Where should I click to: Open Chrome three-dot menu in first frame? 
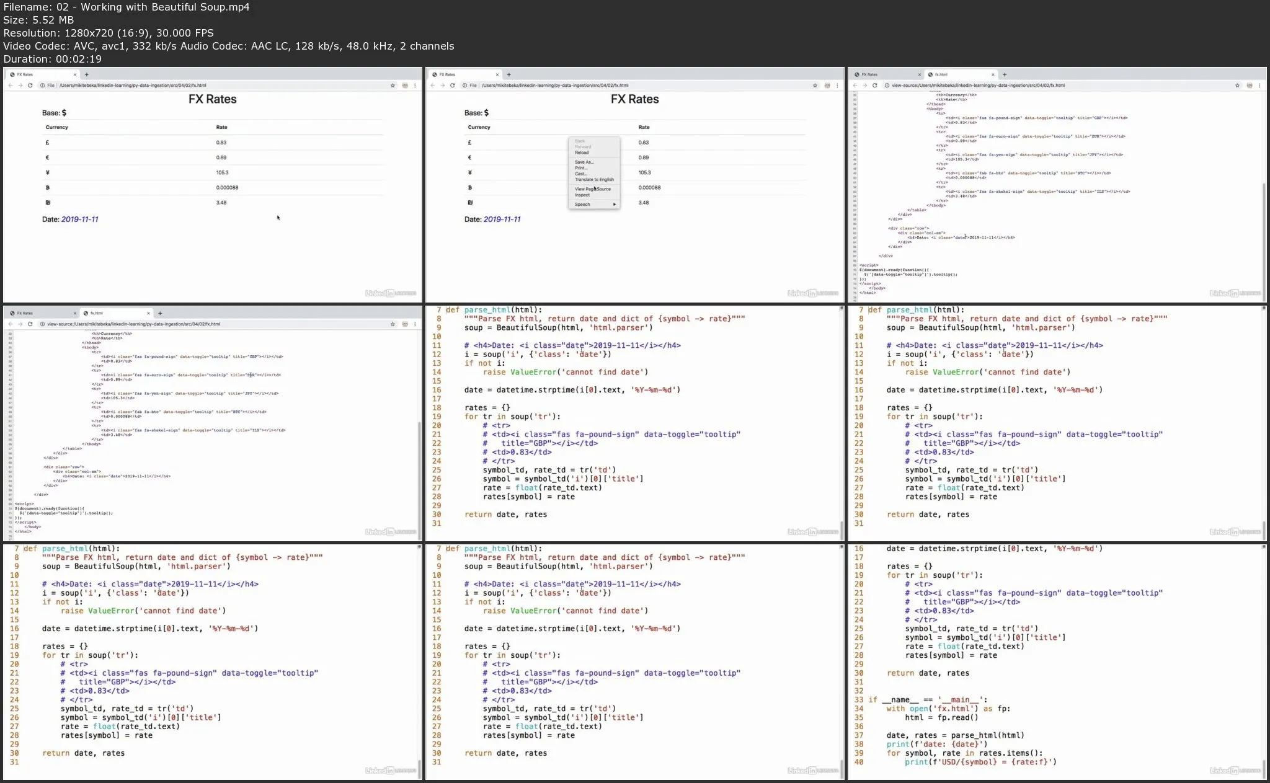(415, 86)
